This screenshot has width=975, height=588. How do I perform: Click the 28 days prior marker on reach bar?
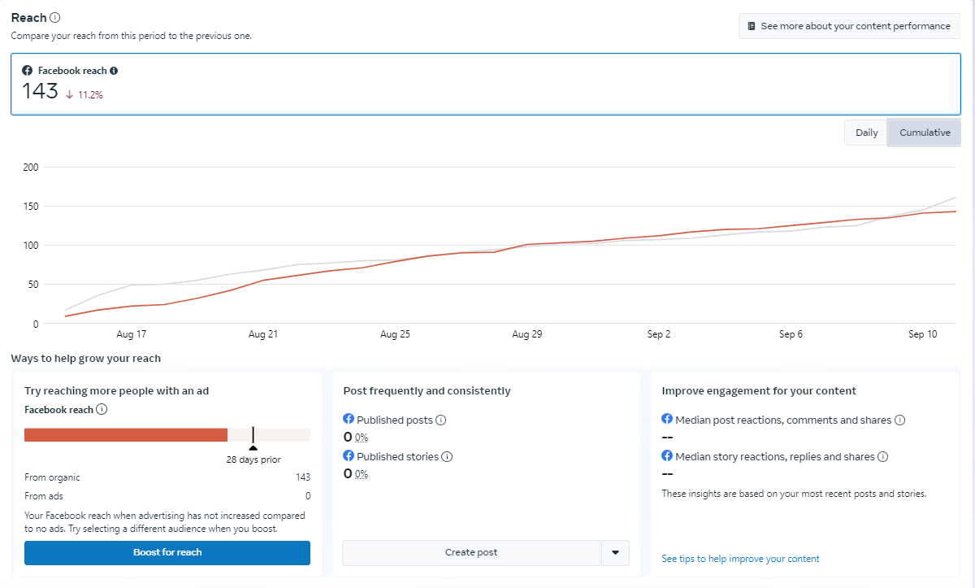253,435
